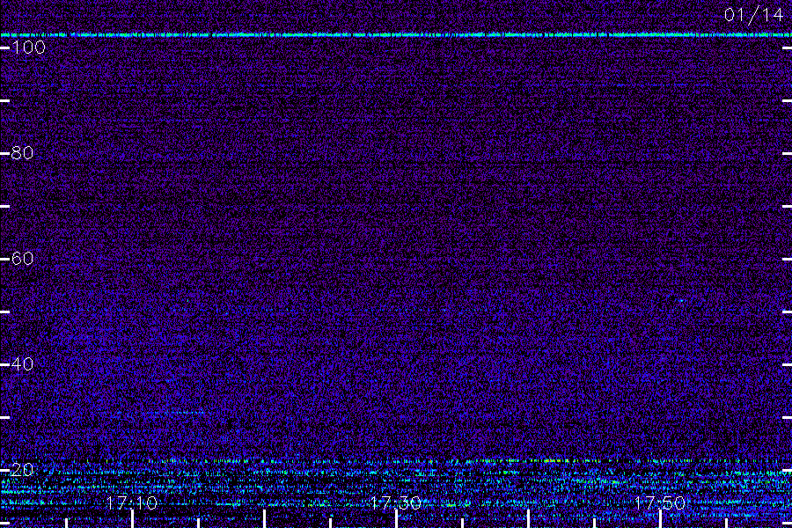Click the 17:10 time label
Viewport: 792px width, 528px height.
coord(132,502)
